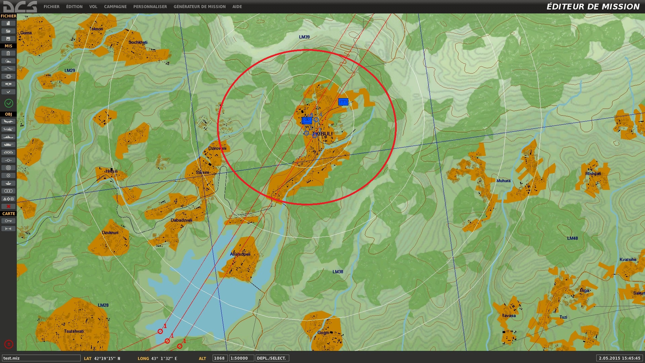
Task: Select the airplane group placement tool
Action: tap(8, 121)
